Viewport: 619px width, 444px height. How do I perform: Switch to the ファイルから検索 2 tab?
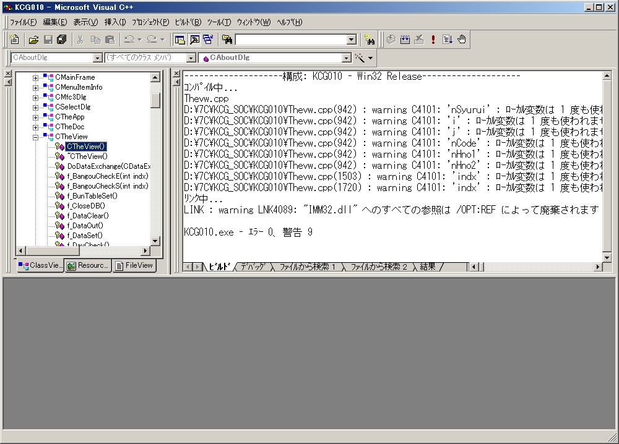click(378, 267)
